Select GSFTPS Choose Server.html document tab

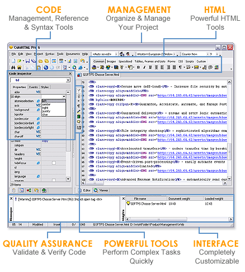tap(98, 75)
